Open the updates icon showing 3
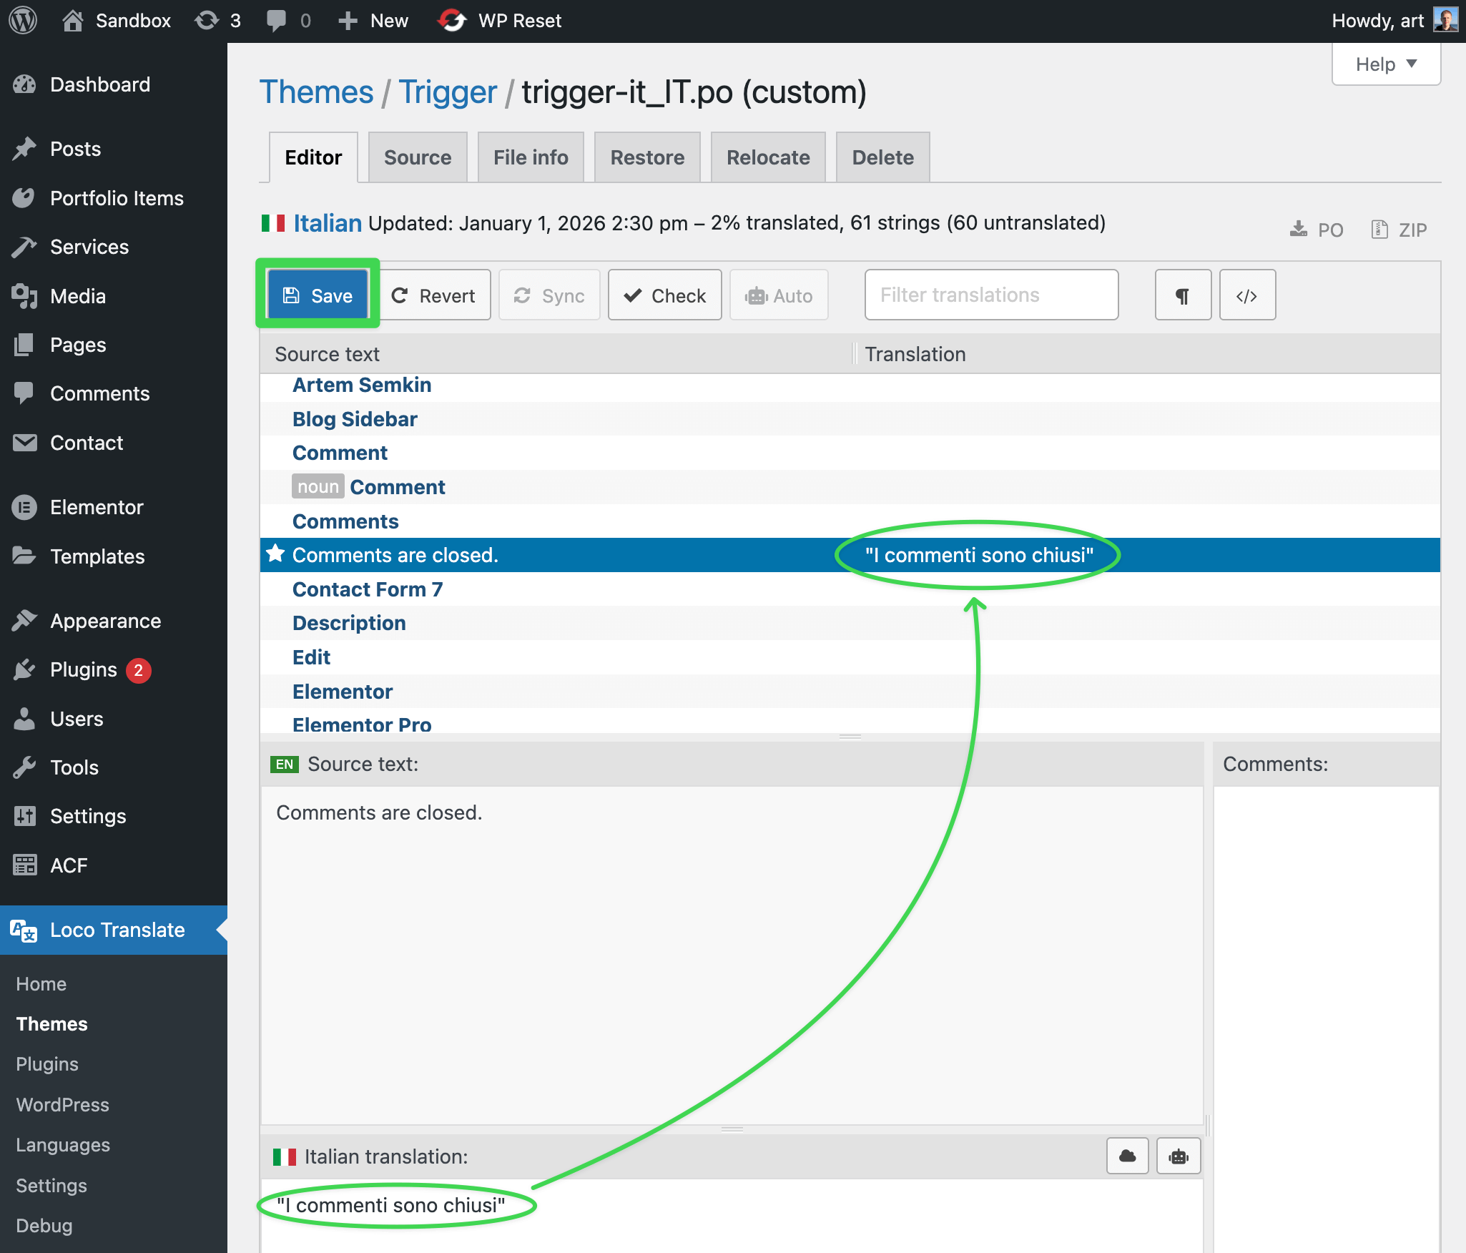Image resolution: width=1466 pixels, height=1253 pixels. 217,21
